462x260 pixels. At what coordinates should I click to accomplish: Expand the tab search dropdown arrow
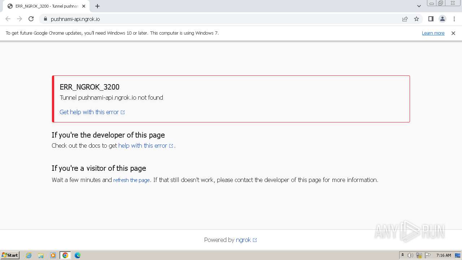click(419, 6)
